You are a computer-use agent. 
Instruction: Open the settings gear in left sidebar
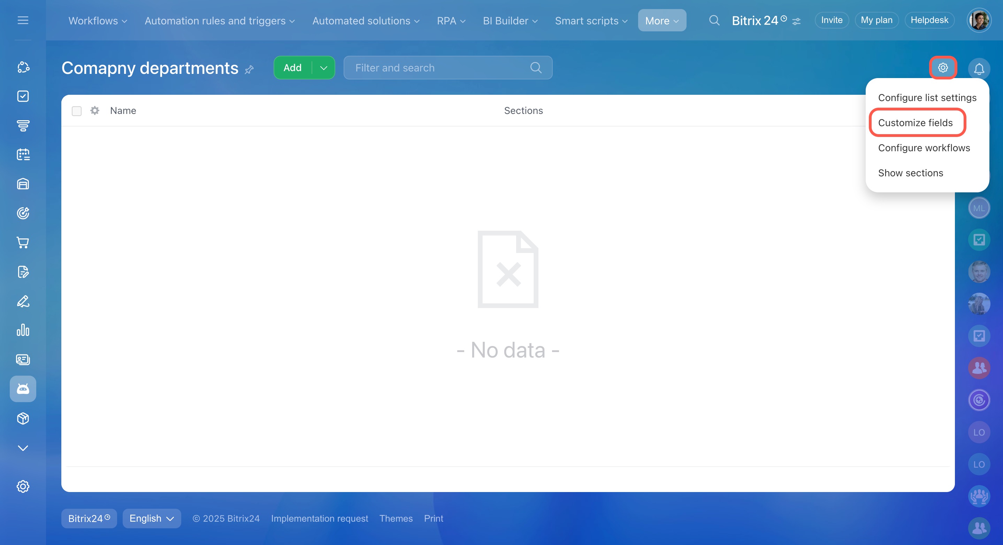coord(23,486)
